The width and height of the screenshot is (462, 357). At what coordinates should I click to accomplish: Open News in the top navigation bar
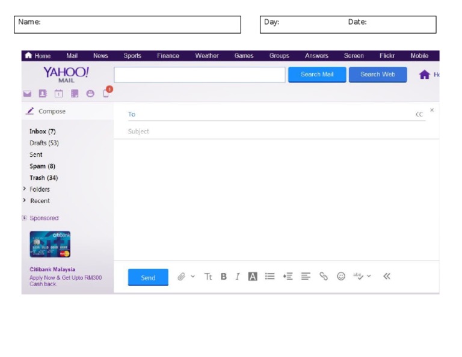pyautogui.click(x=100, y=56)
